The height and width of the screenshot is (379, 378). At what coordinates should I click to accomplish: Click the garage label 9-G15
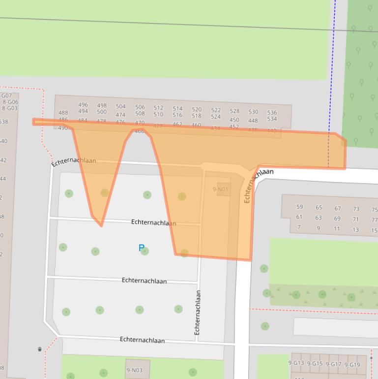(x=315, y=364)
